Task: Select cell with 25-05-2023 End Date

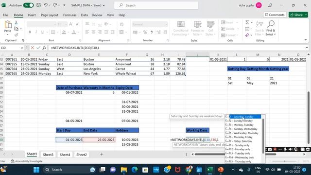Action: pyautogui.click(x=99, y=140)
